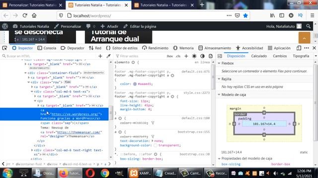Collapse the container-fluid div node
318x178 pixels.
(25, 73)
